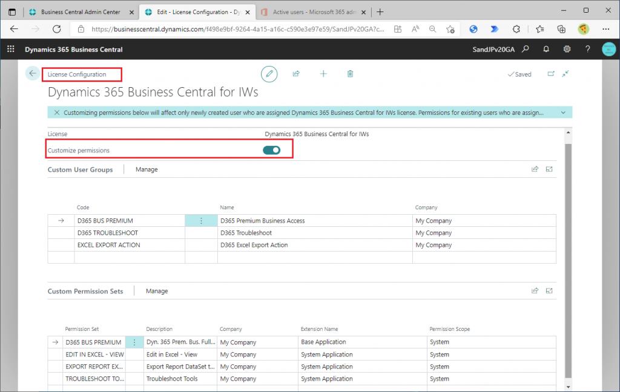The image size is (620, 392).
Task: Click the Extension Name column header
Action: click(319, 329)
